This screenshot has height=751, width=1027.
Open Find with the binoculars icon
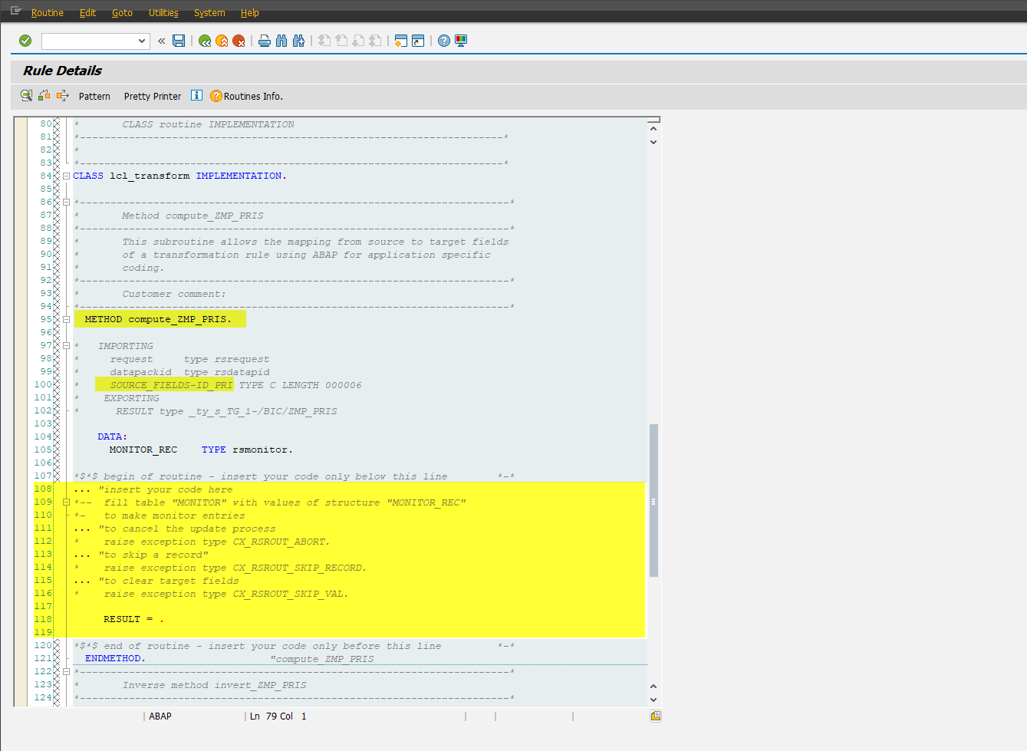281,41
